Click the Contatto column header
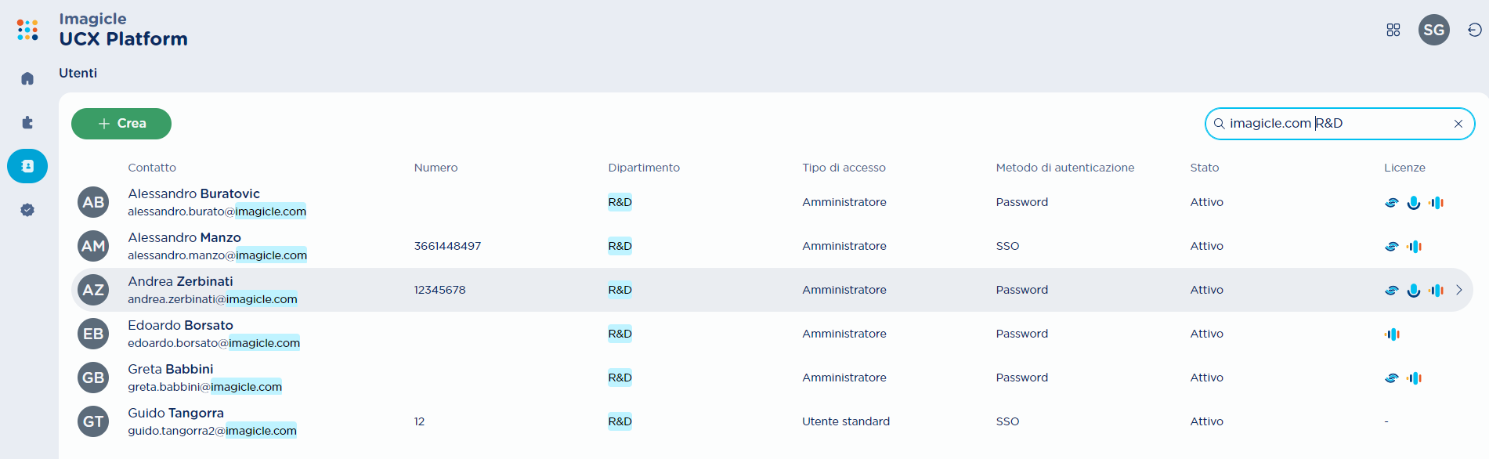Viewport: 1489px width, 459px height. (x=152, y=168)
